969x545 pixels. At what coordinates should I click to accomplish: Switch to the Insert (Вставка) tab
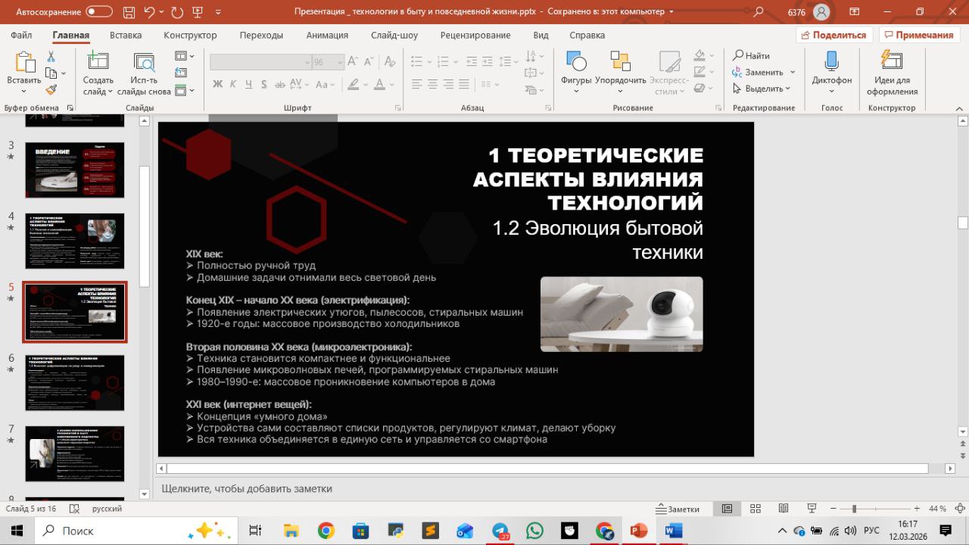click(126, 35)
